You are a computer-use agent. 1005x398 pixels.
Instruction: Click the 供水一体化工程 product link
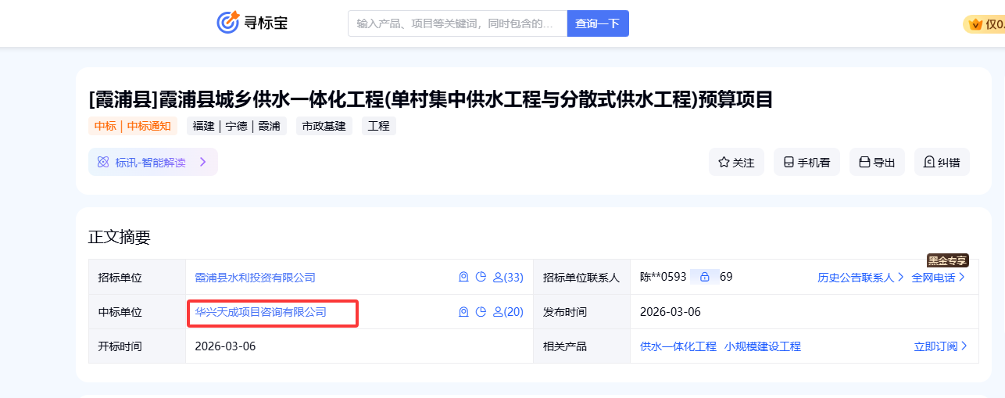pyautogui.click(x=678, y=346)
